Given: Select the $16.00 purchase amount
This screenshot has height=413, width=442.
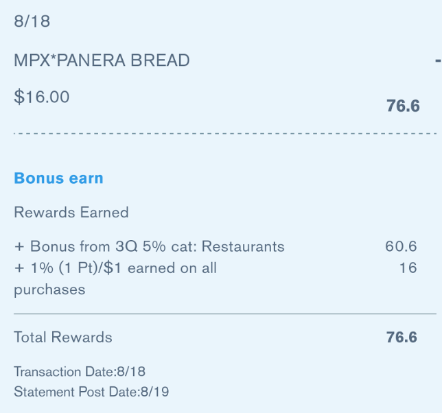Looking at the screenshot, I should (x=42, y=97).
